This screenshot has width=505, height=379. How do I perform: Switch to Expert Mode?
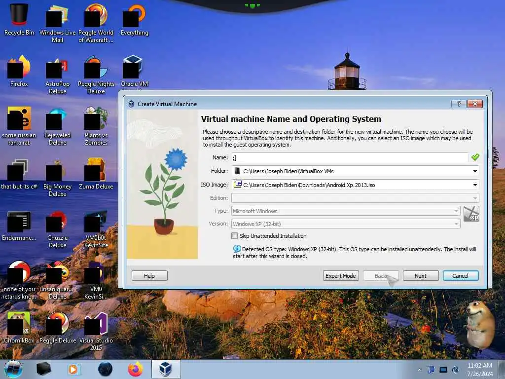click(341, 275)
